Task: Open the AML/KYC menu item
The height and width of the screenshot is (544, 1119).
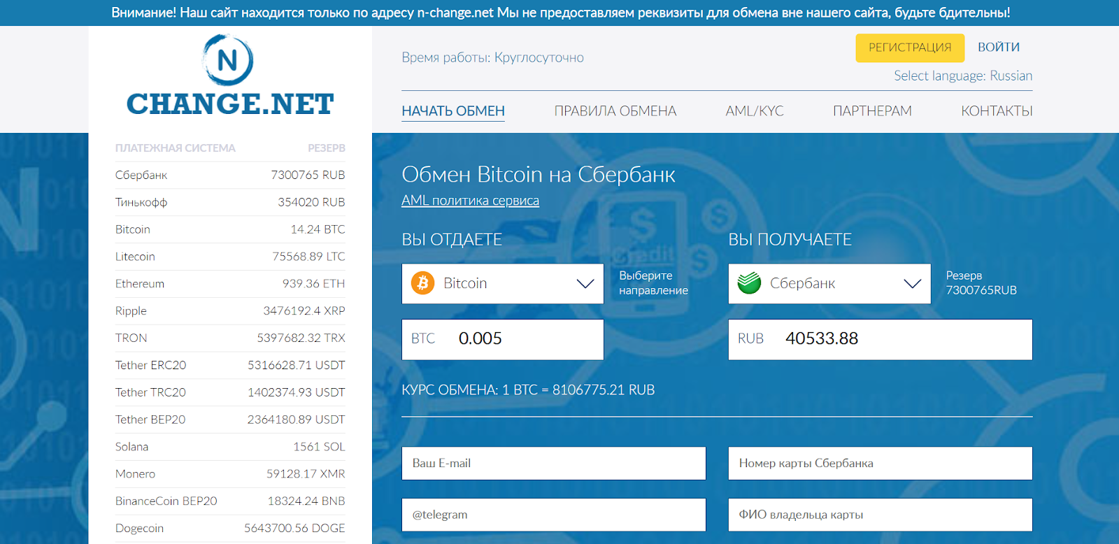Action: [755, 111]
